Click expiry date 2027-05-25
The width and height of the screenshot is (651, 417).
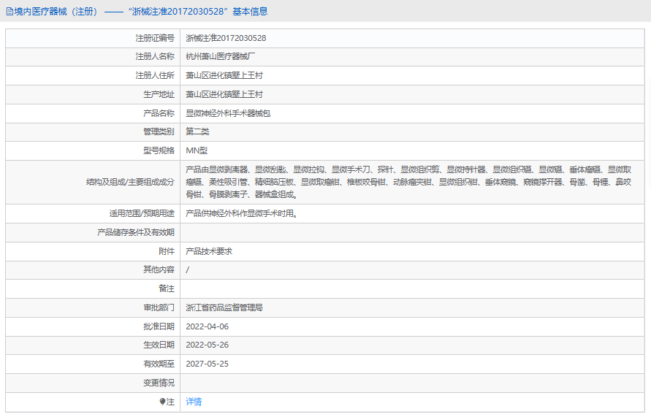point(208,364)
